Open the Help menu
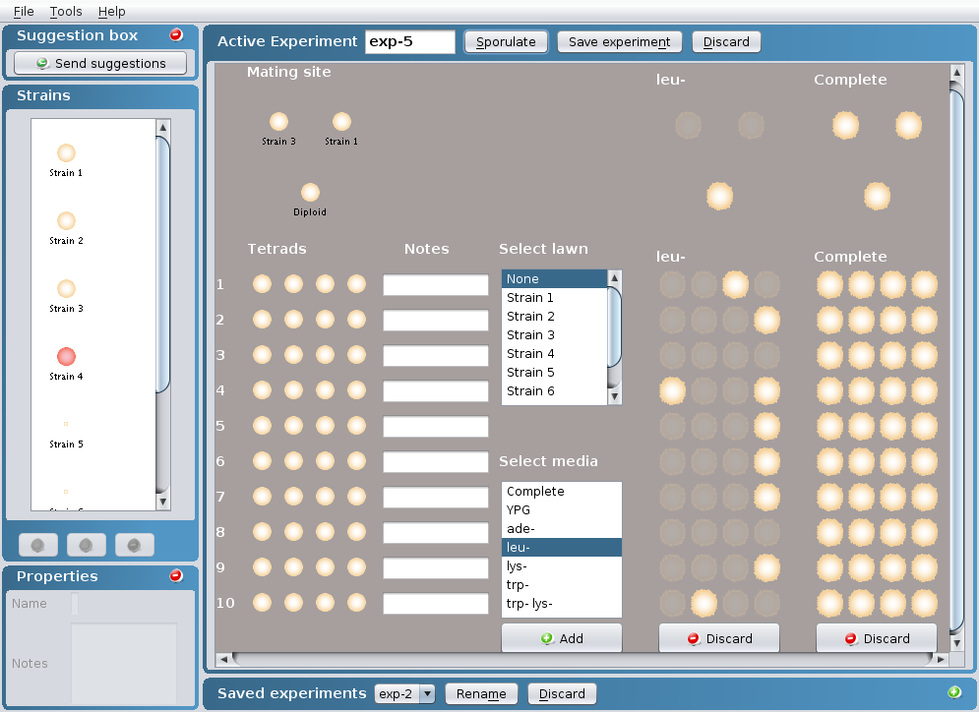 pyautogui.click(x=112, y=11)
